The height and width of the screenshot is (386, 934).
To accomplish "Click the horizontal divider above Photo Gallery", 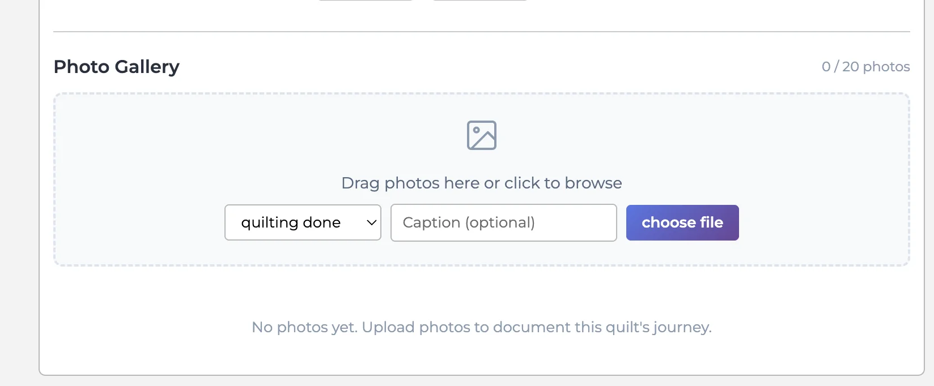I will [x=481, y=32].
